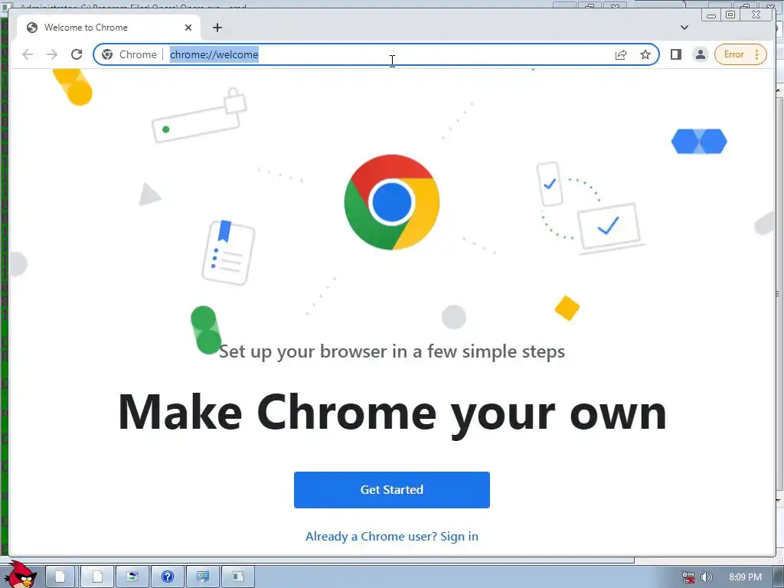Close the Welcome to Chrome tab

[188, 28]
